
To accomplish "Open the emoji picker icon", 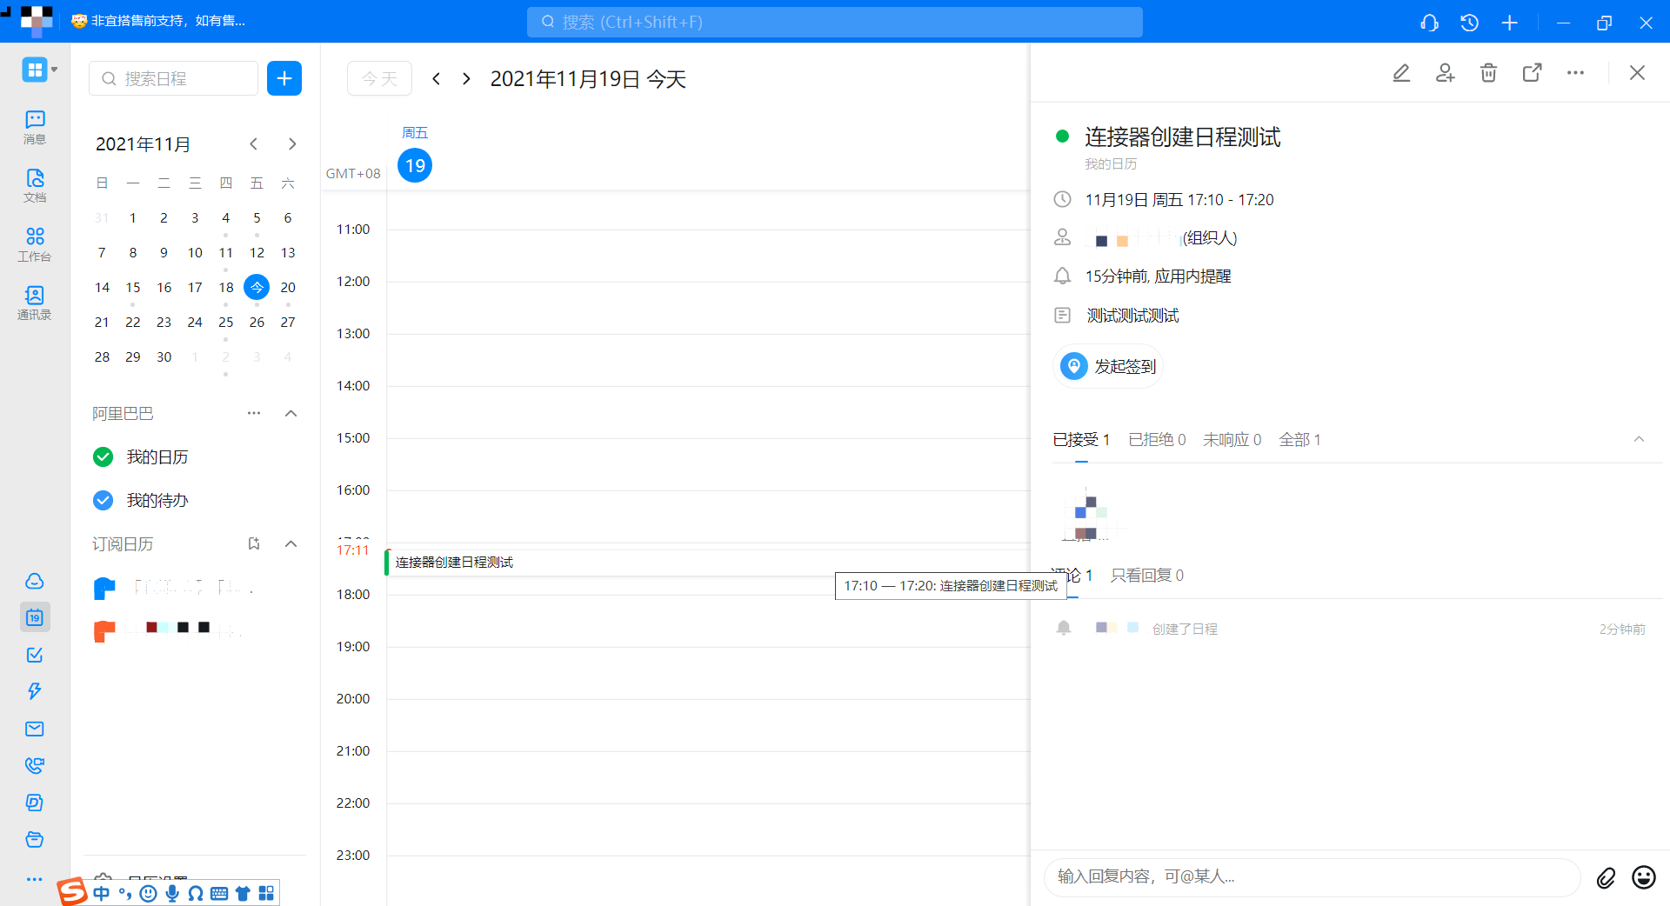I will tap(1644, 877).
